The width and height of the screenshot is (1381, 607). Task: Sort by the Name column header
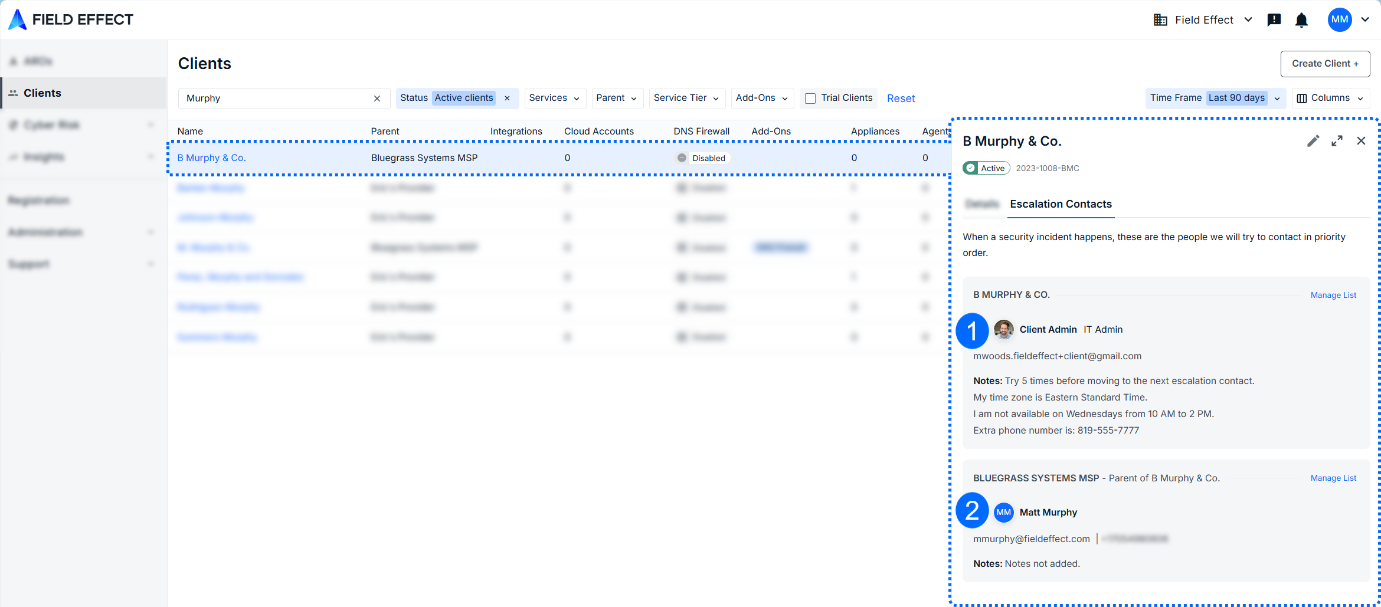[190, 131]
